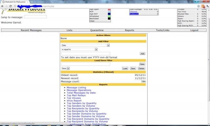Click the page vertical scrollbar
210x126 pixels.
[x=209, y=60]
